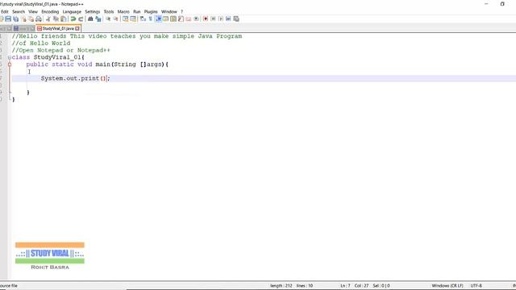Click the '//Open Notepad or Notepad++' comment
The image size is (516, 290).
[x=61, y=50]
